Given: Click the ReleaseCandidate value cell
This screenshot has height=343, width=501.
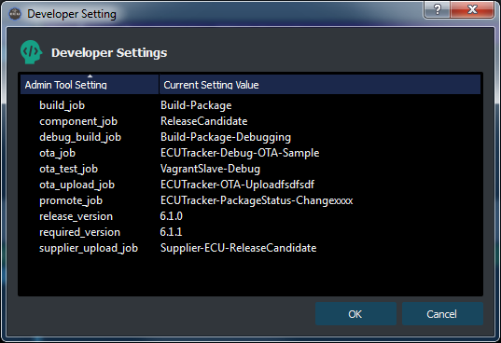Looking at the screenshot, I should click(x=203, y=121).
